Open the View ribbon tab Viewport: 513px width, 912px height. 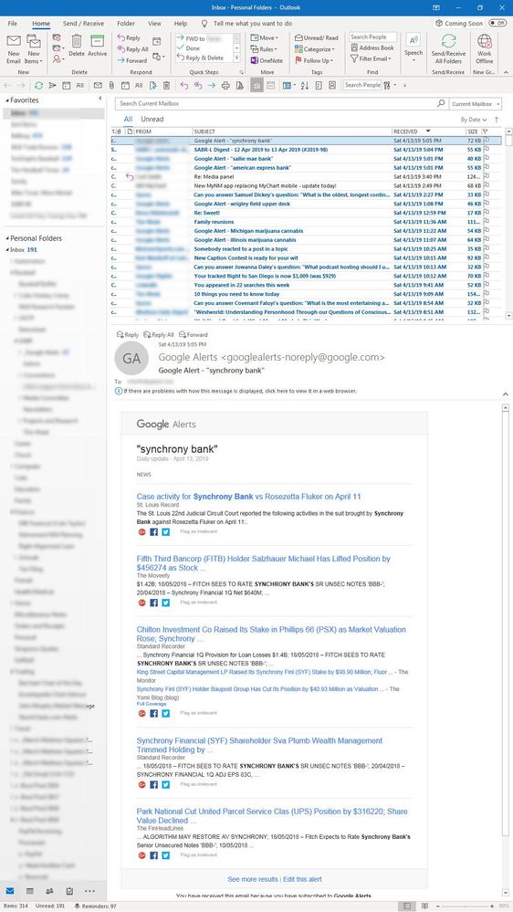coord(154,23)
